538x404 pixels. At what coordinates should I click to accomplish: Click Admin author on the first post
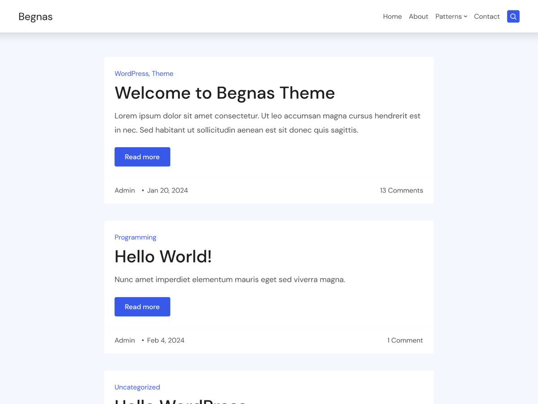point(125,190)
